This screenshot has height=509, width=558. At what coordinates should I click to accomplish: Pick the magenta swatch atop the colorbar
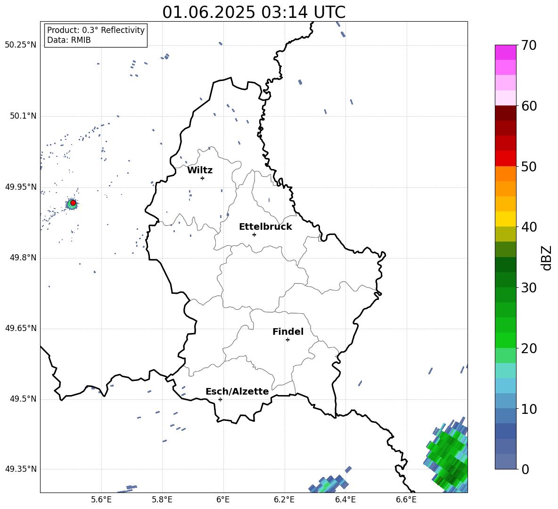tap(505, 53)
